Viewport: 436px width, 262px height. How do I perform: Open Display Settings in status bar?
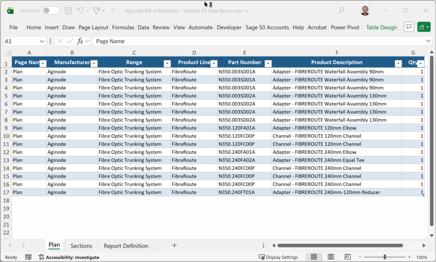click(x=278, y=257)
